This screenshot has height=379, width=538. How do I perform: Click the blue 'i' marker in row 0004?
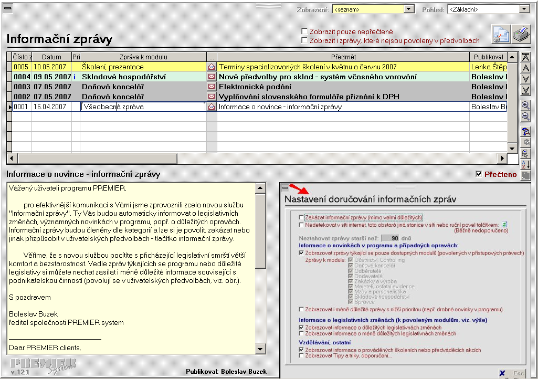[75, 77]
